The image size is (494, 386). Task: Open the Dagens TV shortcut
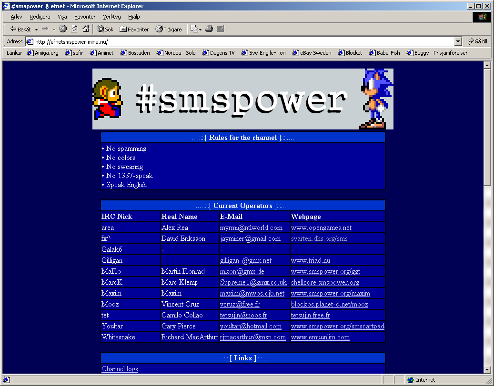219,53
